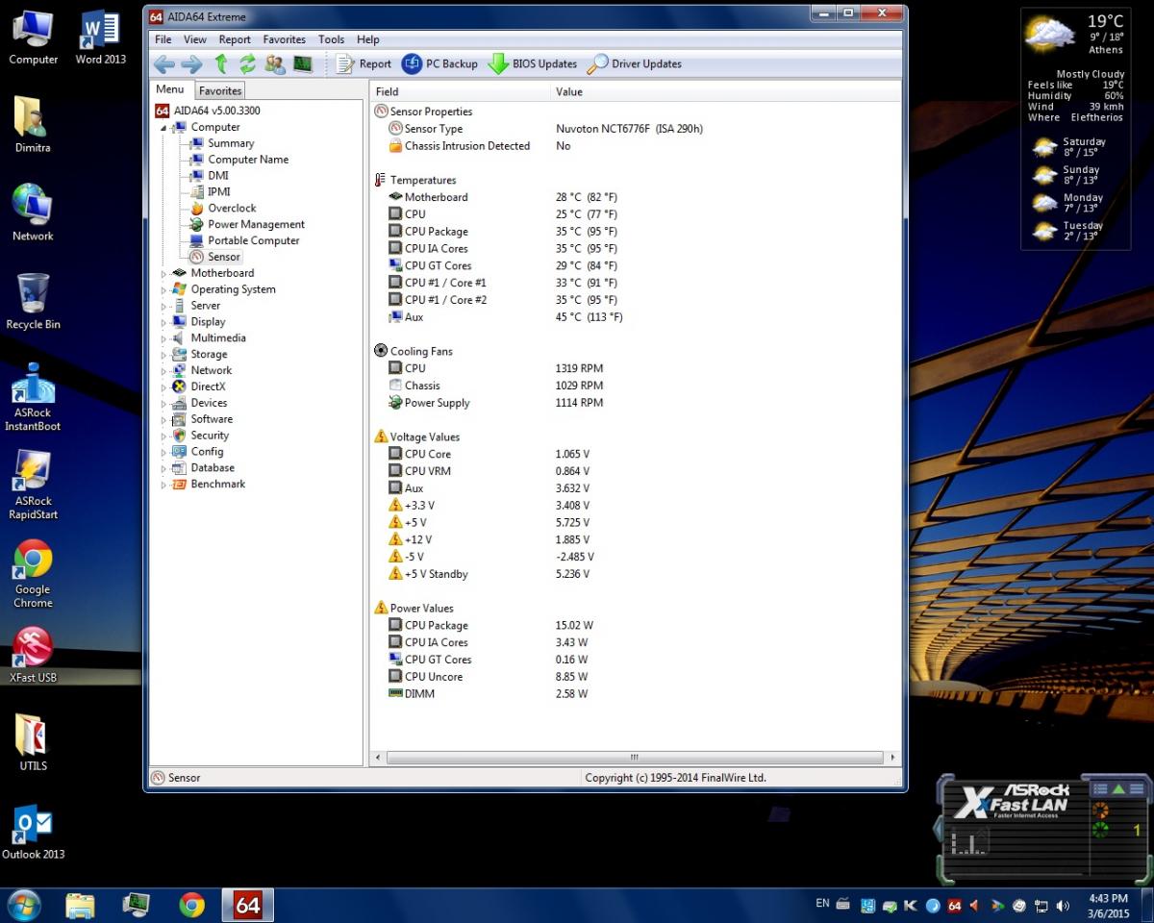The image size is (1154, 923).
Task: Expand the Display tree node
Action: (x=164, y=322)
